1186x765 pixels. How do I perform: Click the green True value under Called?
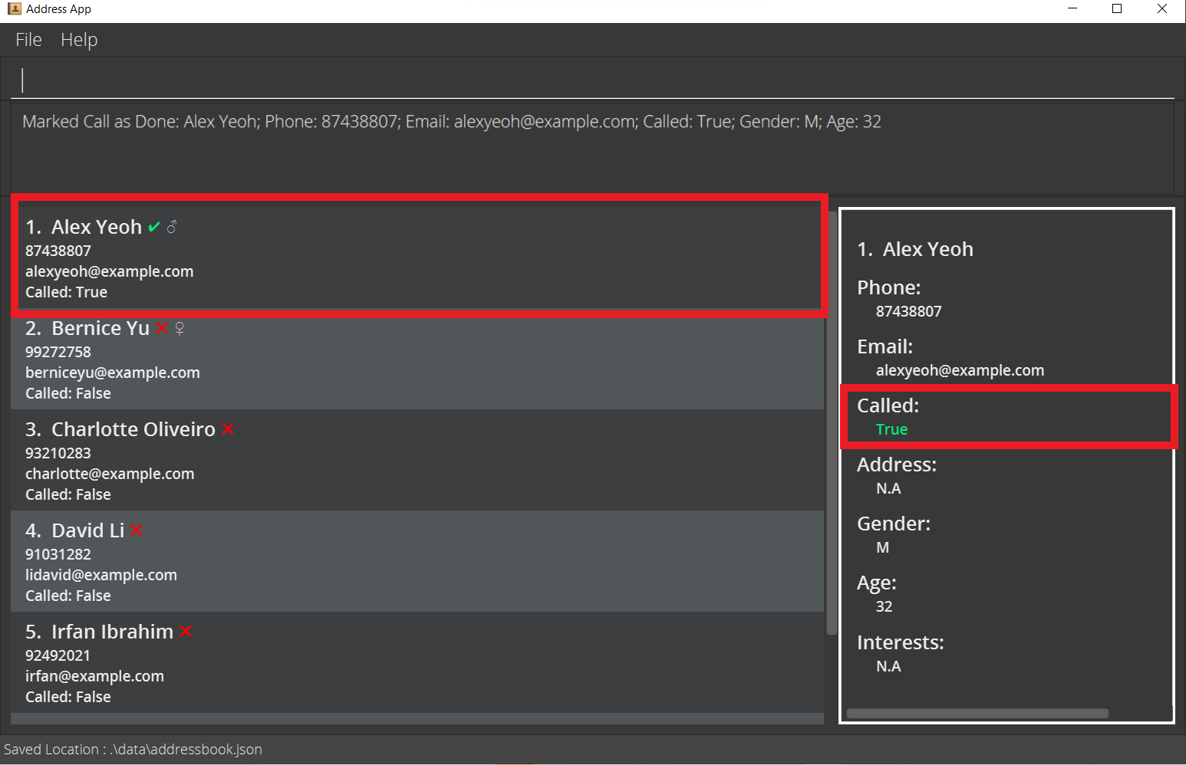(x=891, y=429)
